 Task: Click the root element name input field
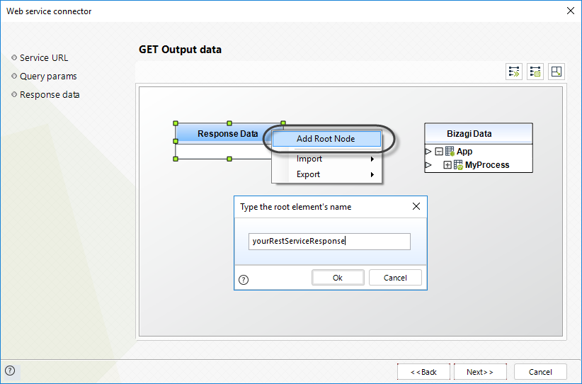click(x=330, y=242)
